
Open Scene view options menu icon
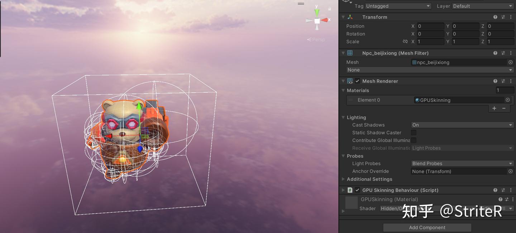click(301, 4)
